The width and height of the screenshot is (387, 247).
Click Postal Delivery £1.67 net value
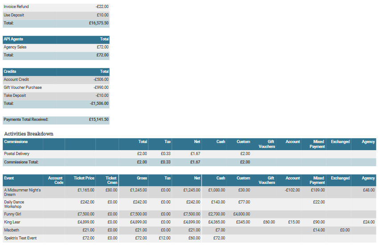195,154
